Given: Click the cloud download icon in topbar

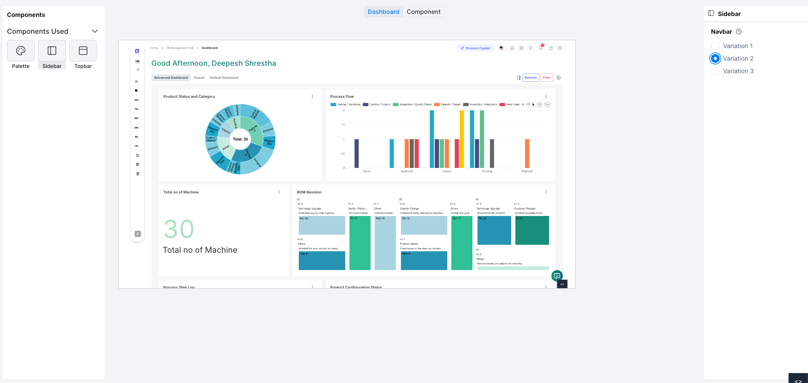Looking at the screenshot, I should click(x=530, y=48).
